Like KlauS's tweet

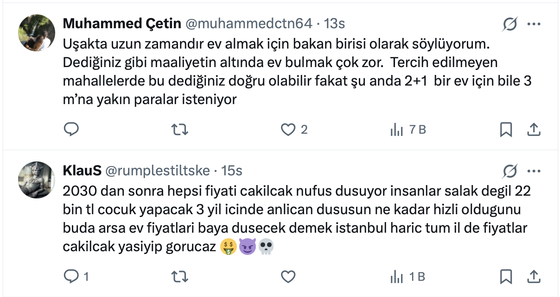288,277
